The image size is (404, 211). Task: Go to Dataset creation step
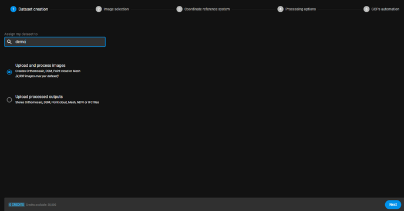[29, 9]
